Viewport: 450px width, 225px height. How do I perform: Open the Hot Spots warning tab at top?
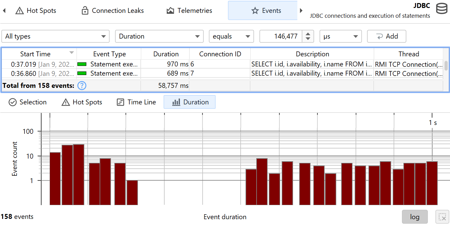click(x=36, y=11)
